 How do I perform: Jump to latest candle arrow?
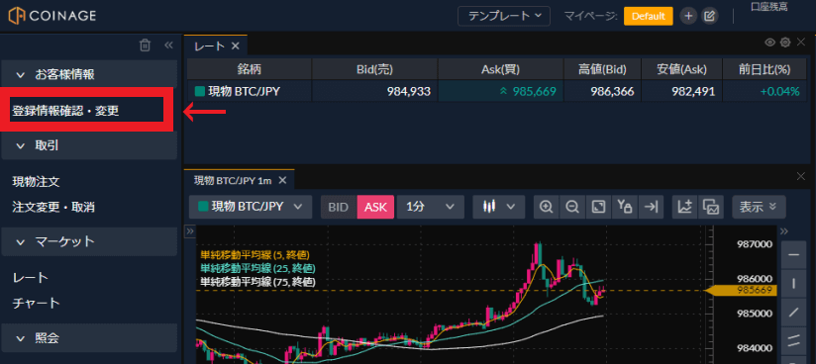651,207
